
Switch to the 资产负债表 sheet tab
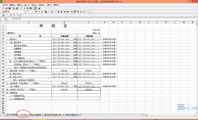coord(12,115)
